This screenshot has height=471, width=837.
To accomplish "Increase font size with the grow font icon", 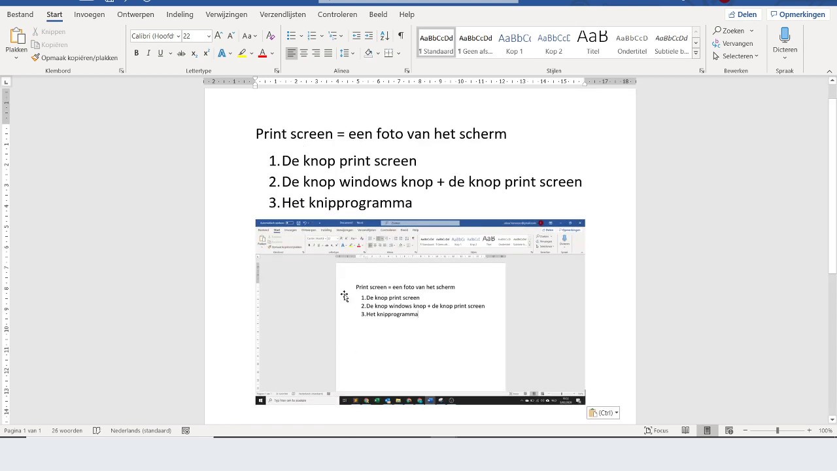I will (x=219, y=36).
